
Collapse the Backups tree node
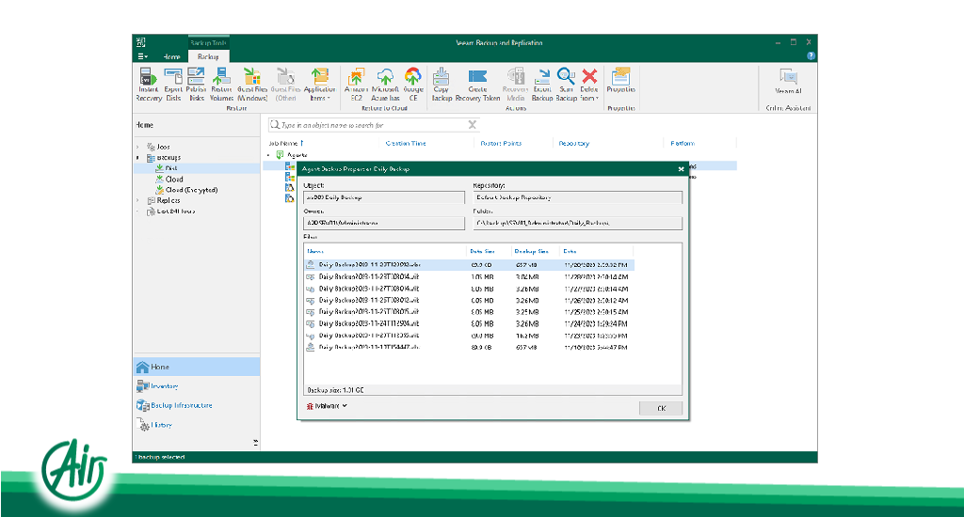[x=137, y=158]
